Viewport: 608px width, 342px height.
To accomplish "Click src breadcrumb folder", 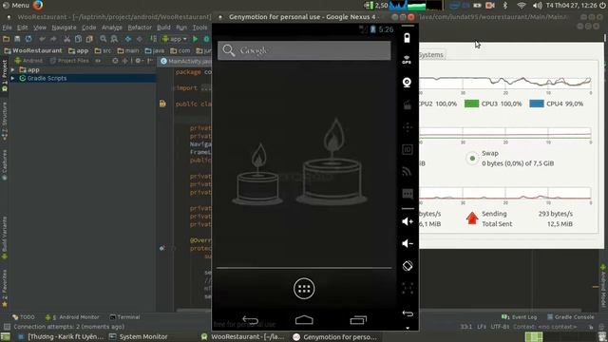I will click(x=103, y=50).
